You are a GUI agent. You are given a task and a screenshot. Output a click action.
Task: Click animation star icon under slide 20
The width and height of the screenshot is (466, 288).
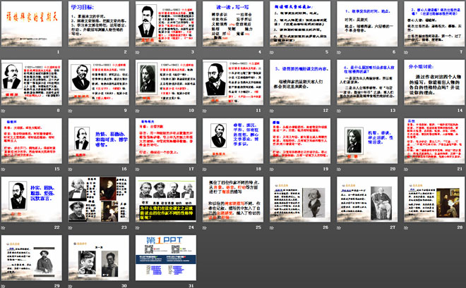[339, 170]
